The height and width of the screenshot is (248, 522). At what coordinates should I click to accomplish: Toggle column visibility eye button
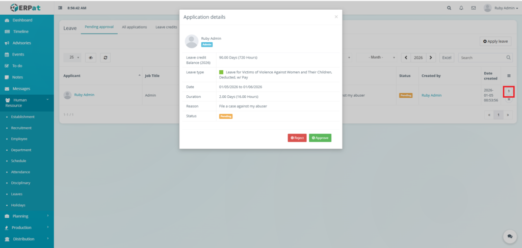(x=91, y=58)
